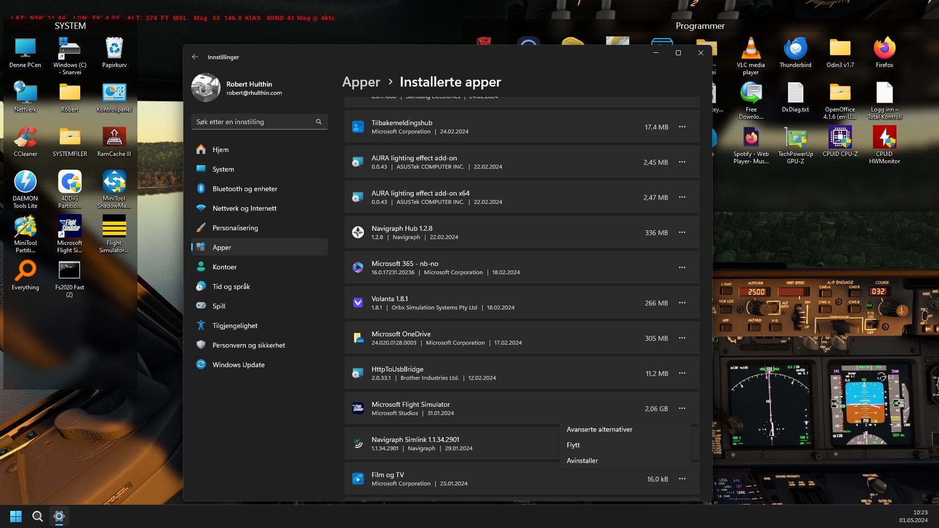Click the Microsoft OneDrive app icon

358,338
